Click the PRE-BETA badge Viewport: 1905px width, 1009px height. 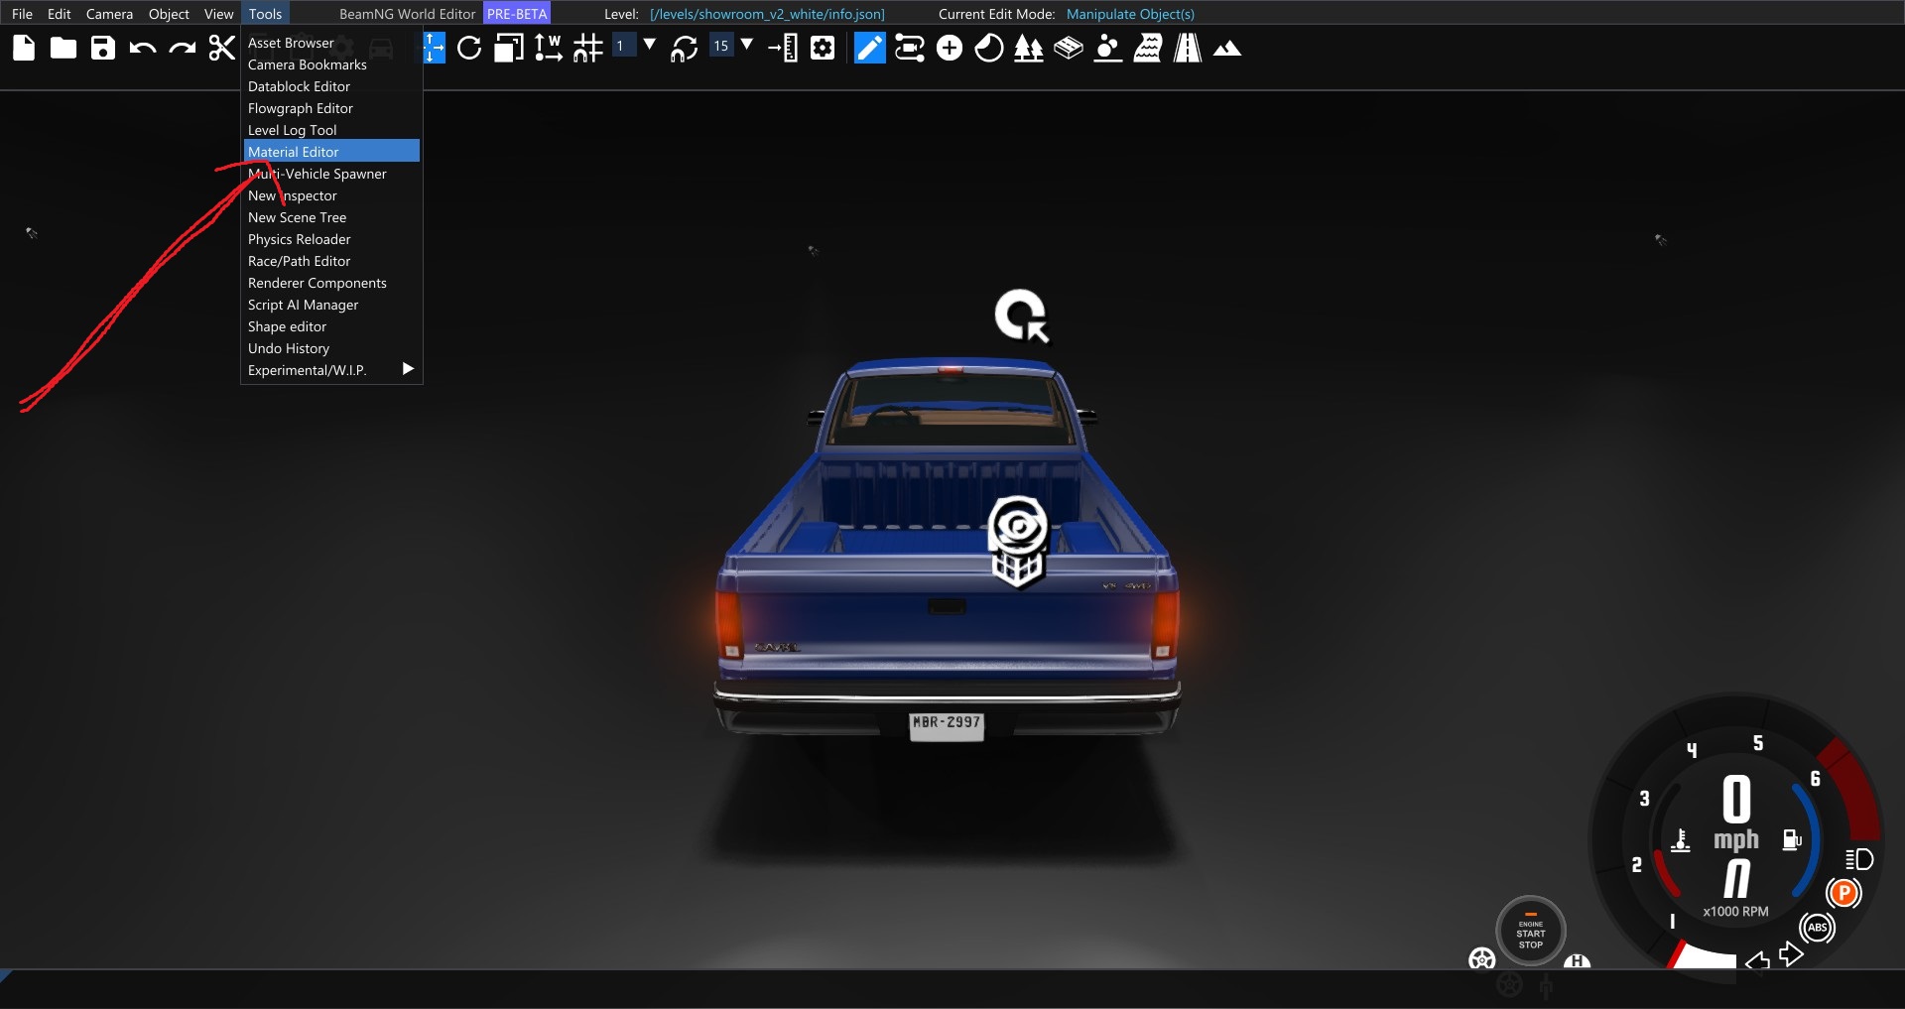517,14
